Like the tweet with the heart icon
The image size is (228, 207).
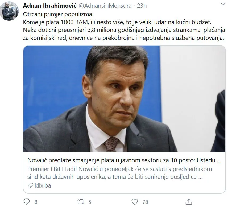point(135,202)
